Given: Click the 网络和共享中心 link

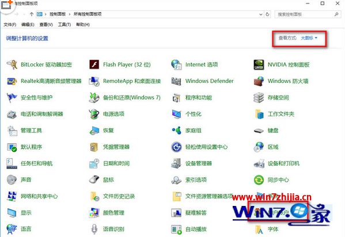Looking at the screenshot, I should [x=39, y=196].
